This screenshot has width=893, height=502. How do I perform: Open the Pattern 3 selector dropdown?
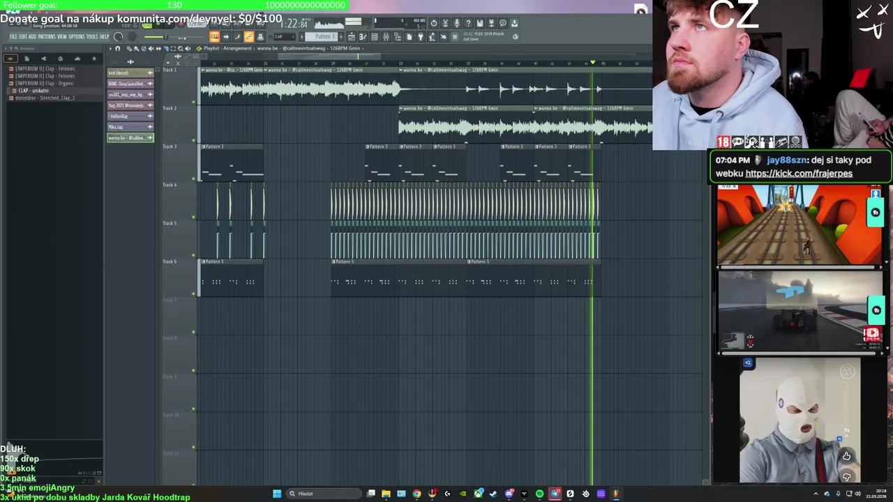(x=320, y=37)
